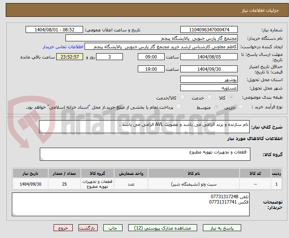This screenshot has height=238, width=289.
Task: Toggle the Islamic treasury payment checkbox
Action: tap(178, 107)
